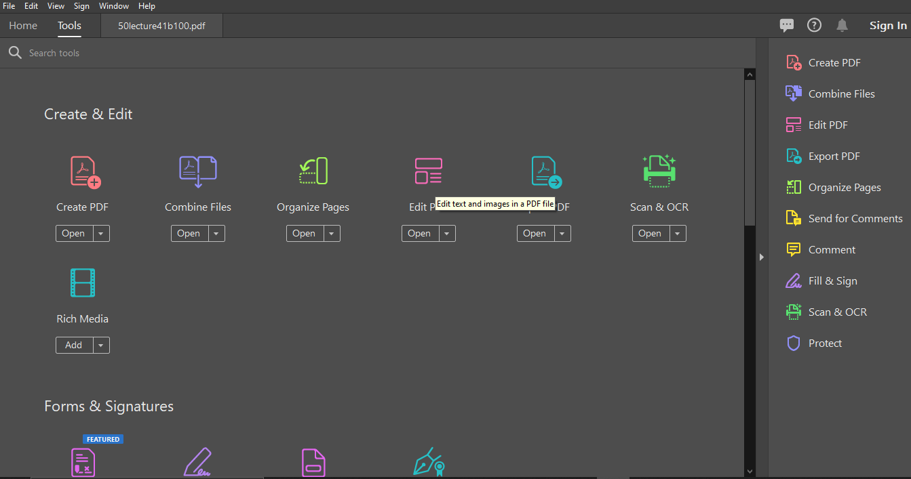The image size is (911, 479).
Task: Show options arrow beside Scan & OCR's Open button
Action: pyautogui.click(x=677, y=233)
